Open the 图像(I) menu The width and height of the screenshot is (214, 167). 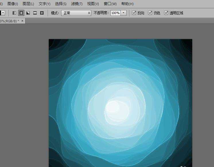[13, 4]
